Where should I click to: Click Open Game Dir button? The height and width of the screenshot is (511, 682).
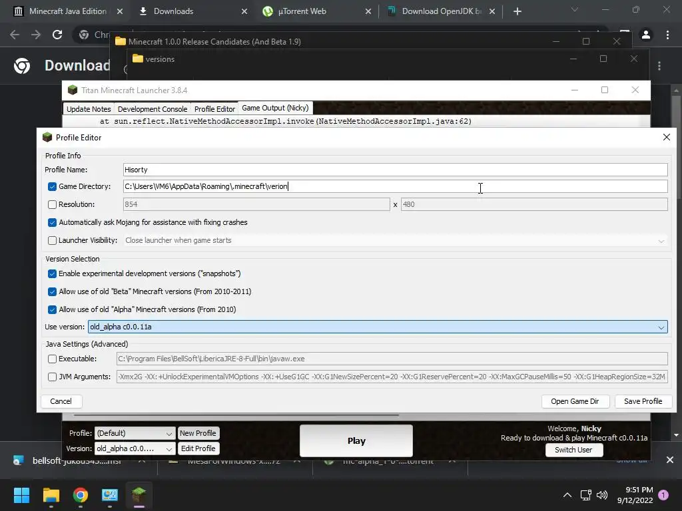575,401
